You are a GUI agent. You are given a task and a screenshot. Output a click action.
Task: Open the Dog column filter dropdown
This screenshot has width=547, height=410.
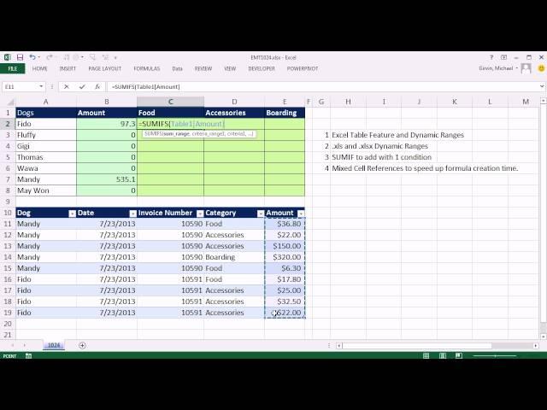click(72, 214)
